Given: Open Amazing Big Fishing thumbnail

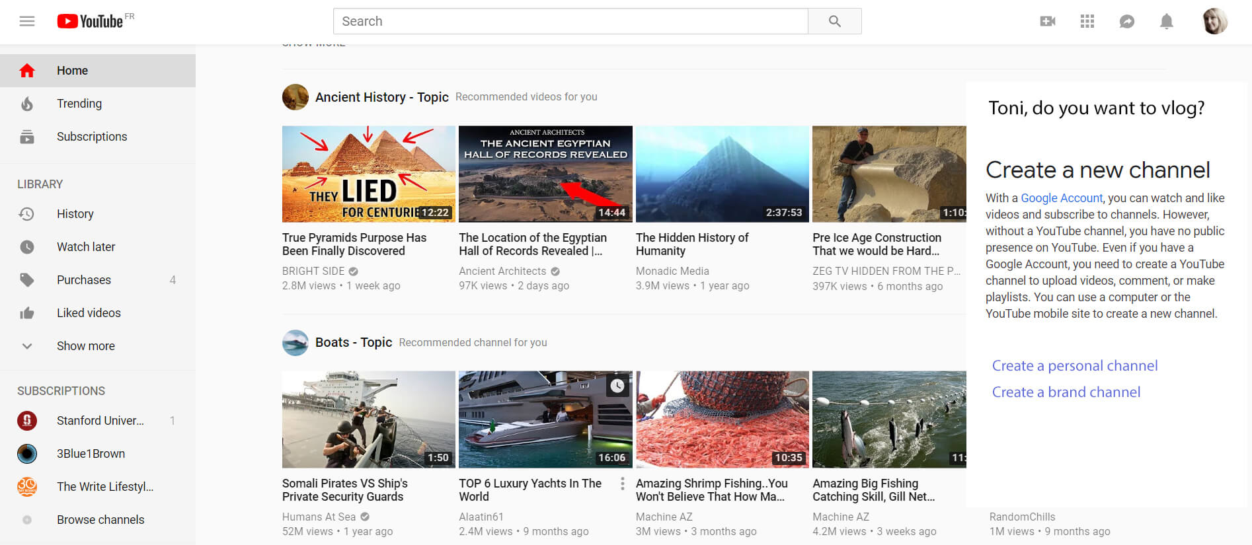Looking at the screenshot, I should coord(889,419).
